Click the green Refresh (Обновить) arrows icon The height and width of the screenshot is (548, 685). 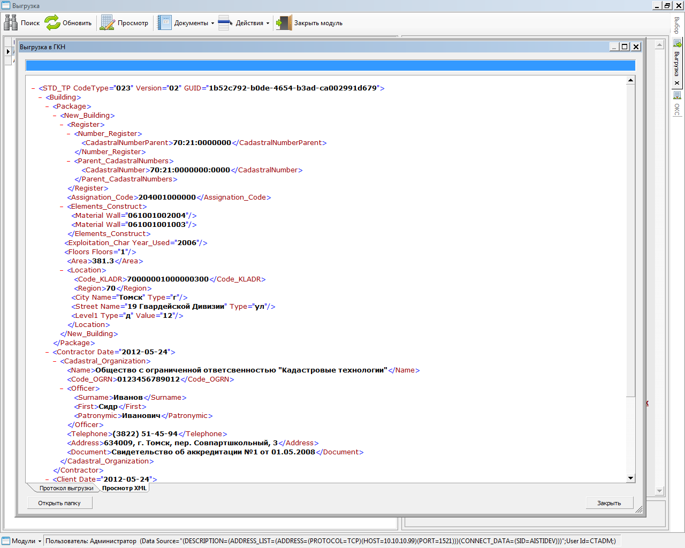[52, 23]
